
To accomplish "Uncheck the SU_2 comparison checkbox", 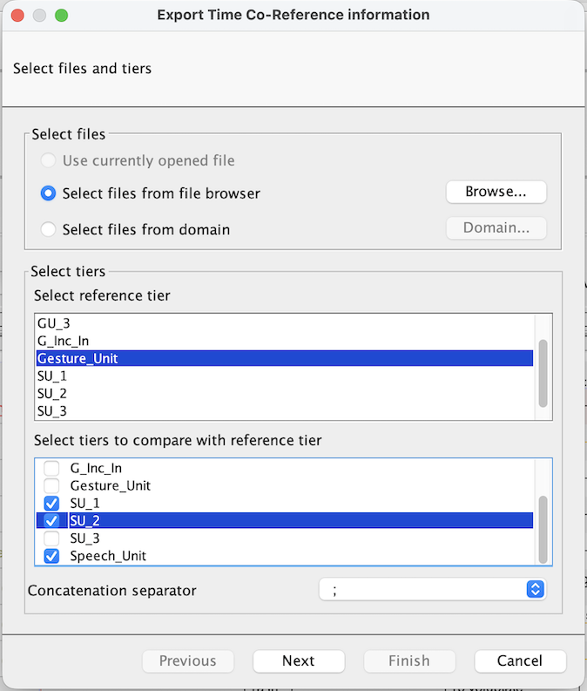I will coord(52,521).
